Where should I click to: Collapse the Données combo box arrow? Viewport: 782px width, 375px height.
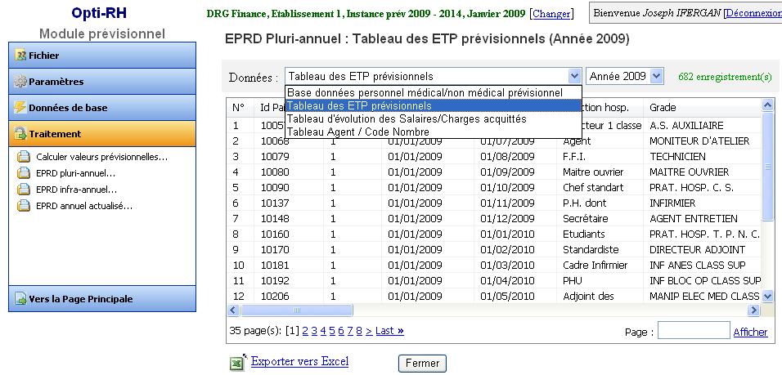573,76
